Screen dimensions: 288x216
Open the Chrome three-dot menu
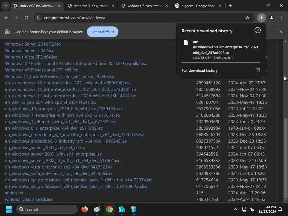tap(282, 18)
